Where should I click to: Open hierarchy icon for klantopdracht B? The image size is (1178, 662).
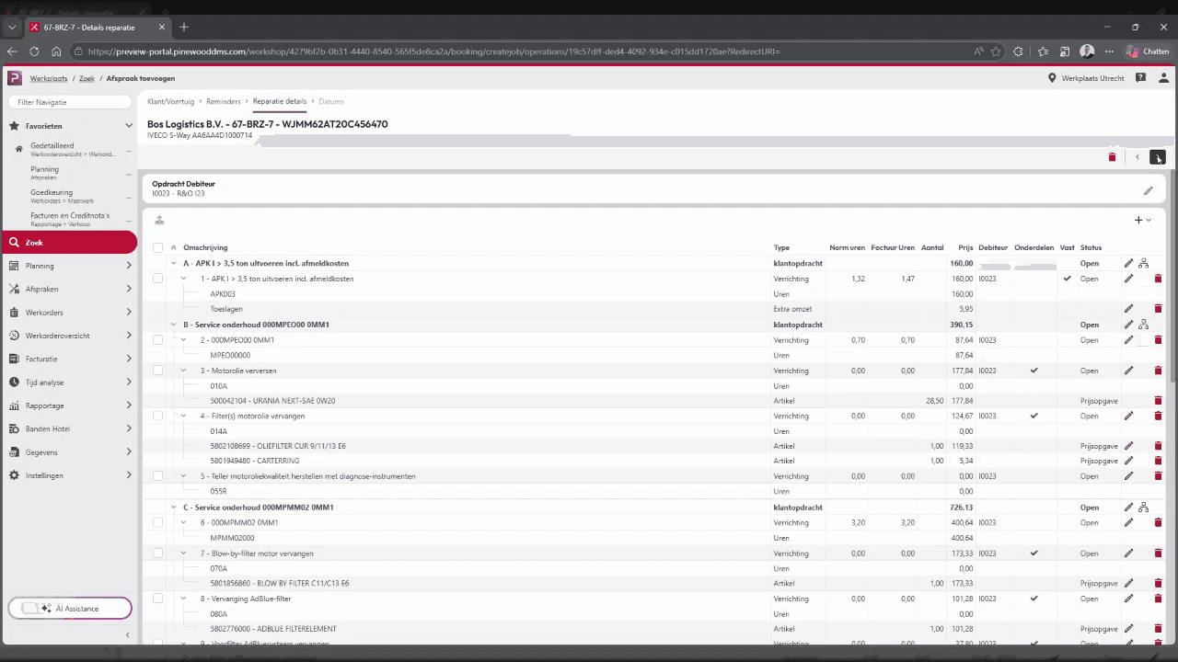[x=1143, y=325]
